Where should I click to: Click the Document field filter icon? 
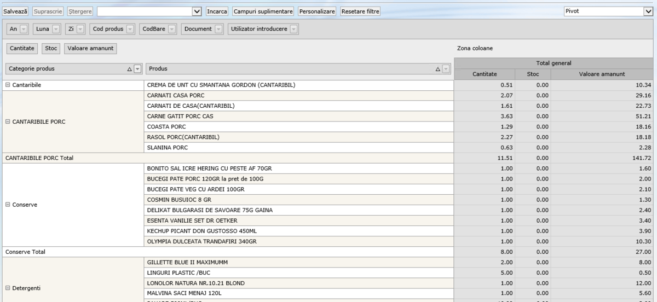click(x=218, y=29)
